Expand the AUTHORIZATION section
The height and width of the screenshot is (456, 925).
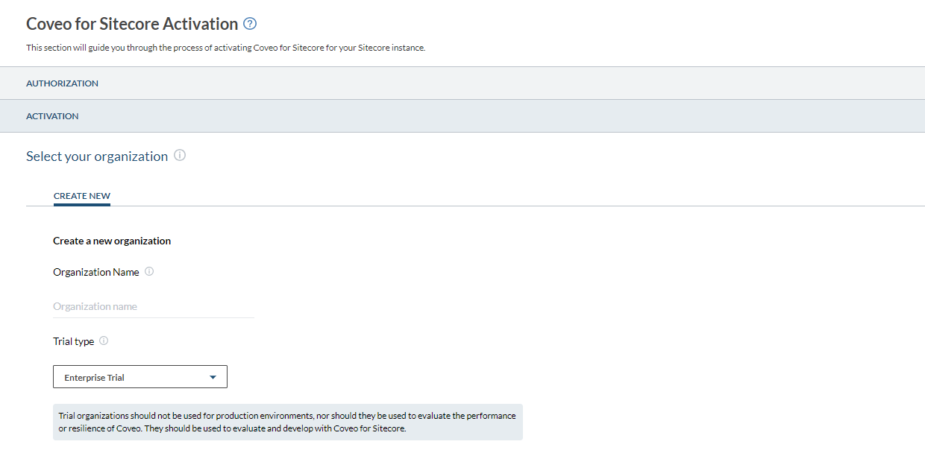click(462, 83)
